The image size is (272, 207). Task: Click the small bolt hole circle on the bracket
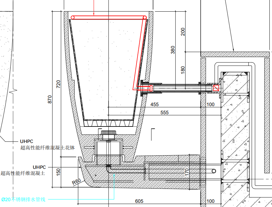(214, 170)
